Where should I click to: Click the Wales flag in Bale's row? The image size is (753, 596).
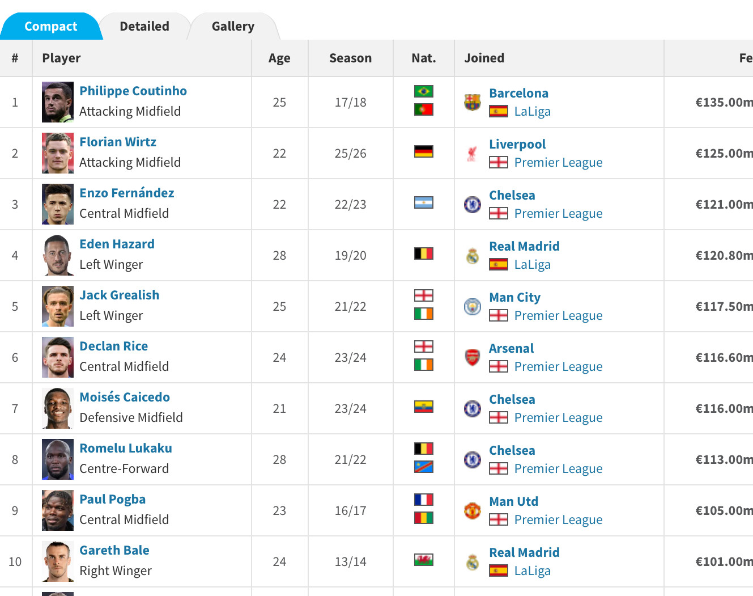pos(423,560)
